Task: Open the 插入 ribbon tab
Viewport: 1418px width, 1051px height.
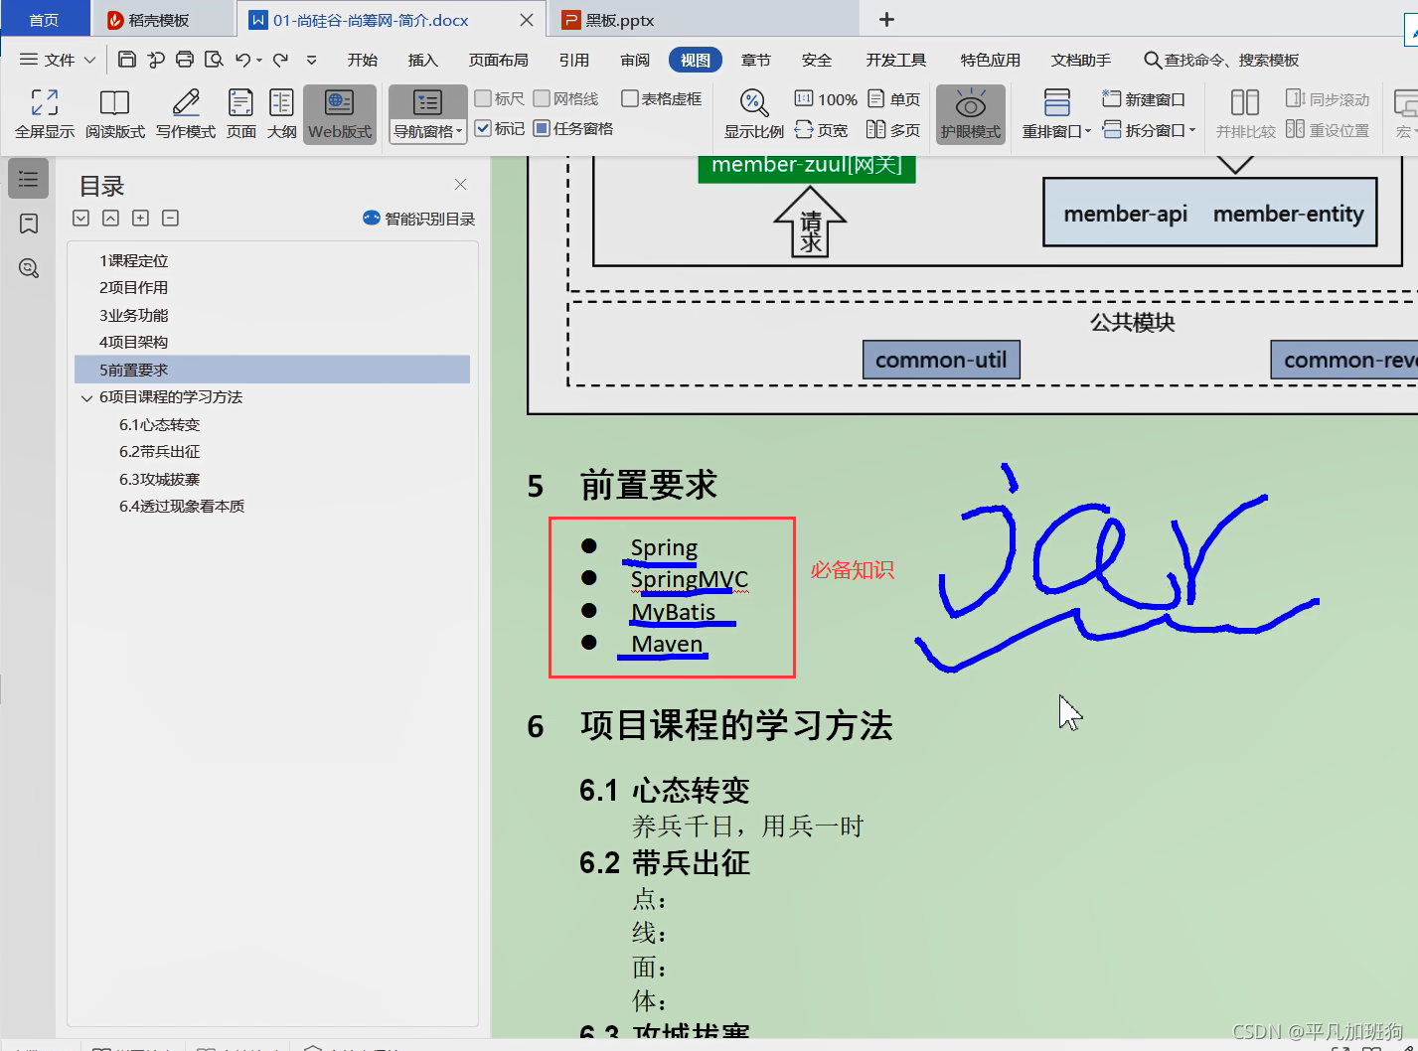Action: 423,60
